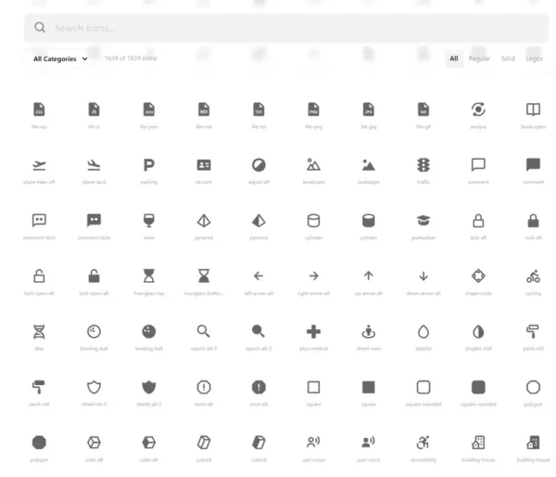Choose the outlined comment bubble icon

(478, 165)
